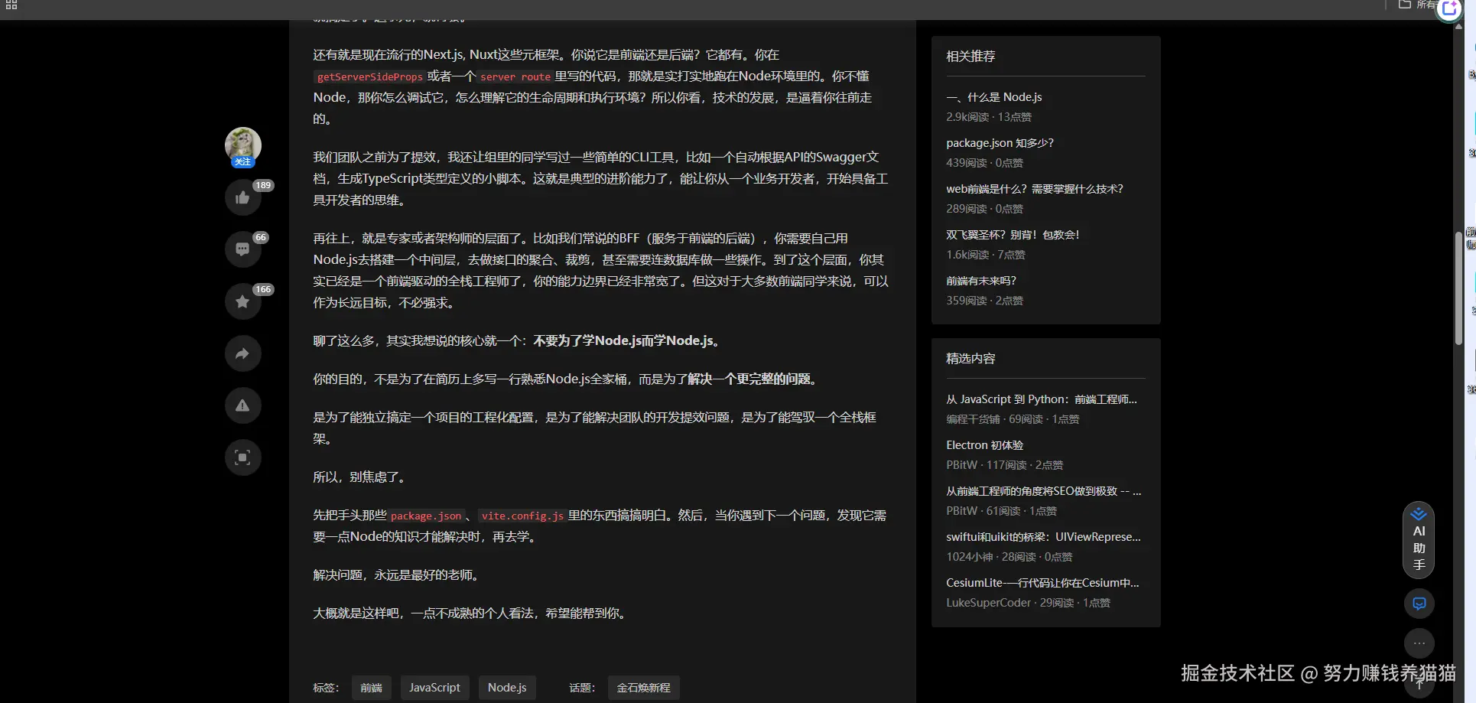Open comments via the speech bubble icon

click(x=242, y=249)
